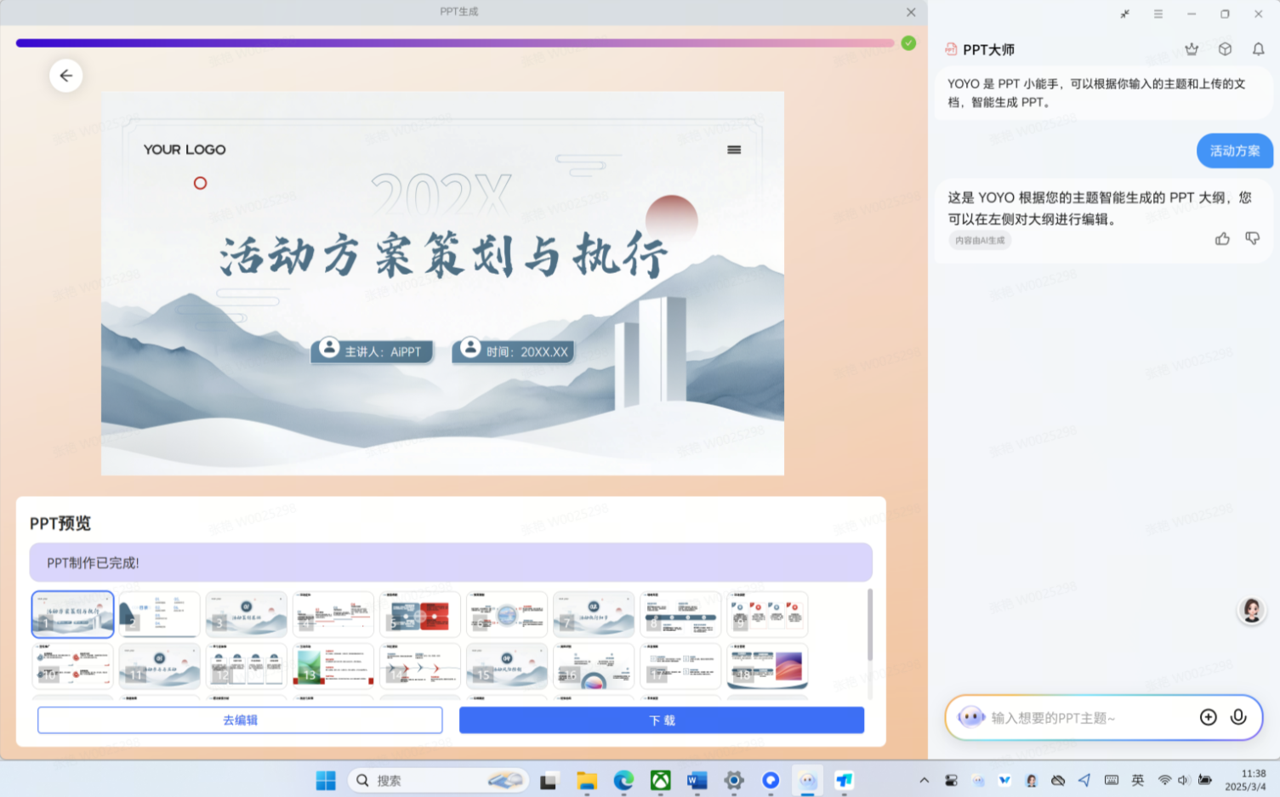1280x797 pixels.
Task: Click the thumbs up icon
Action: coord(1222,239)
